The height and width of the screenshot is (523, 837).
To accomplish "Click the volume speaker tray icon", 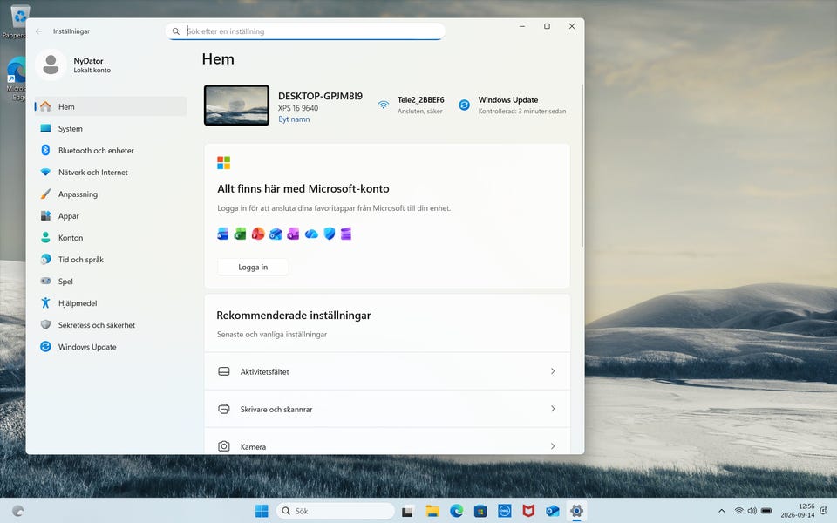I will 752,511.
